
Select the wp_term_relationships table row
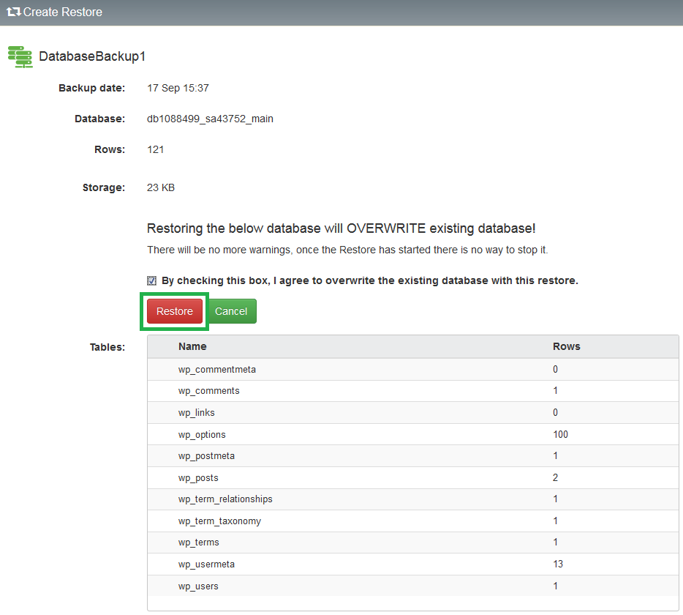413,499
